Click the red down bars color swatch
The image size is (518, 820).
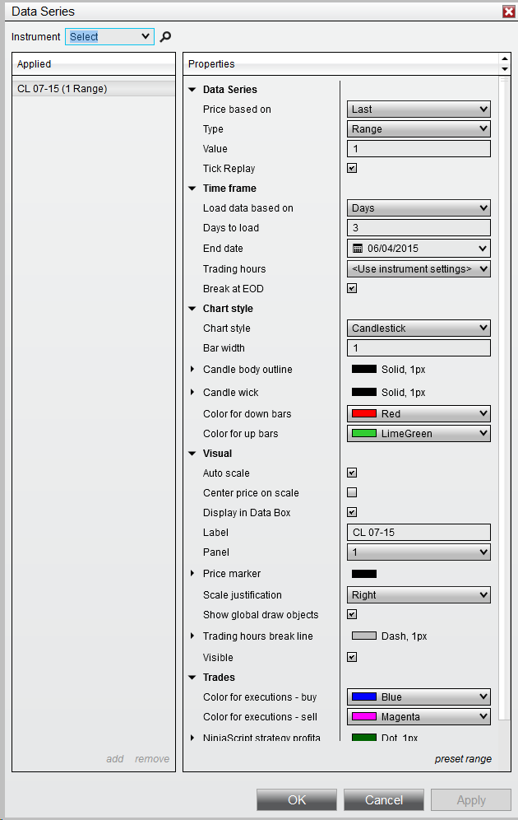pos(364,414)
